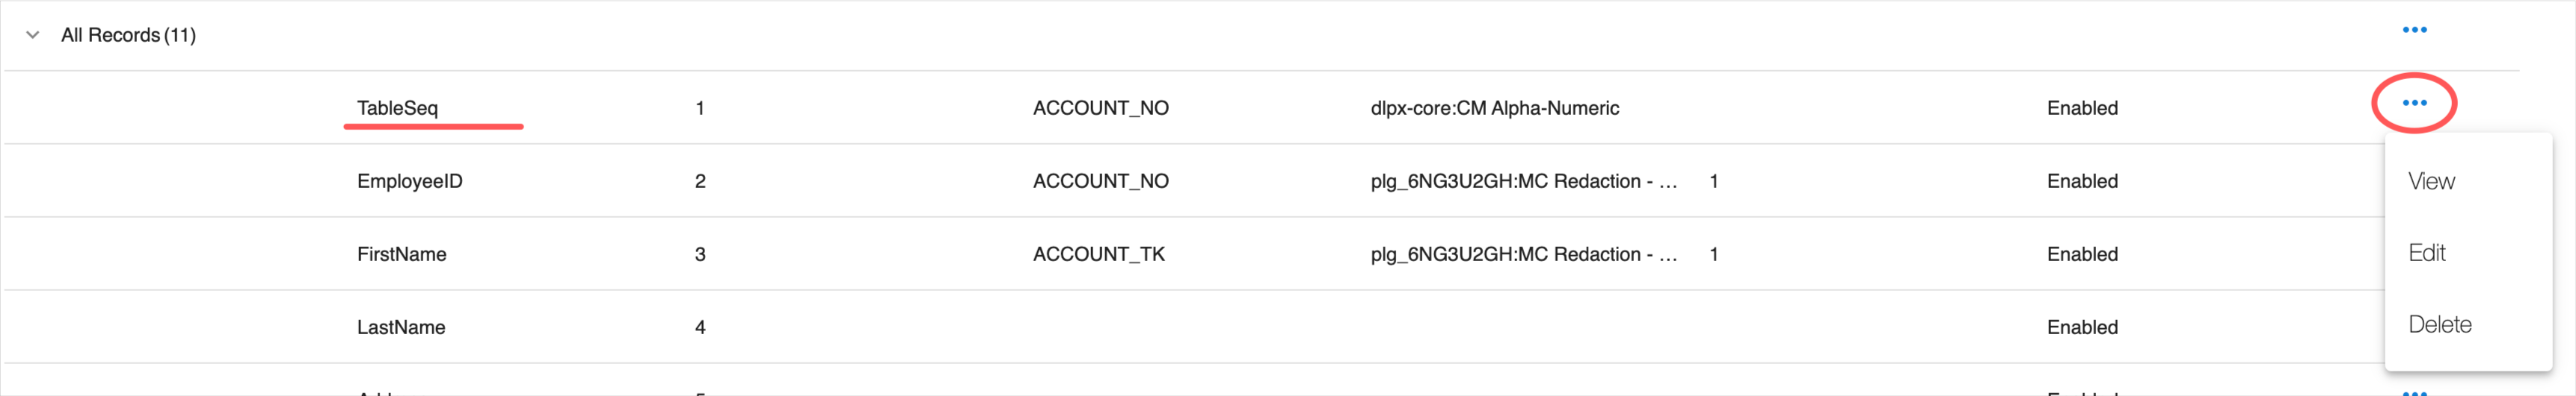Click ACCOUNT_NO domain in the EmployeeID row
The width and height of the screenshot is (2576, 396).
[x=1100, y=181]
